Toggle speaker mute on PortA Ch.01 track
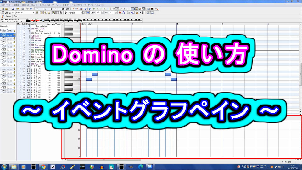Screen dimensions: 302x170 [14, 35]
